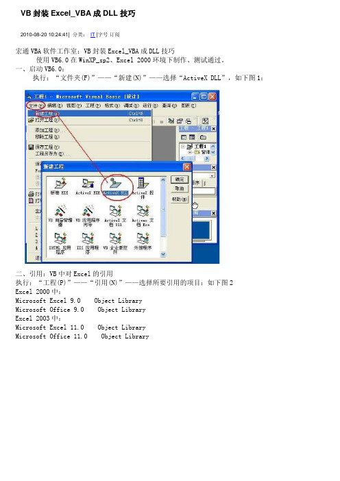Collapse the 工程1 tree node

183,147
